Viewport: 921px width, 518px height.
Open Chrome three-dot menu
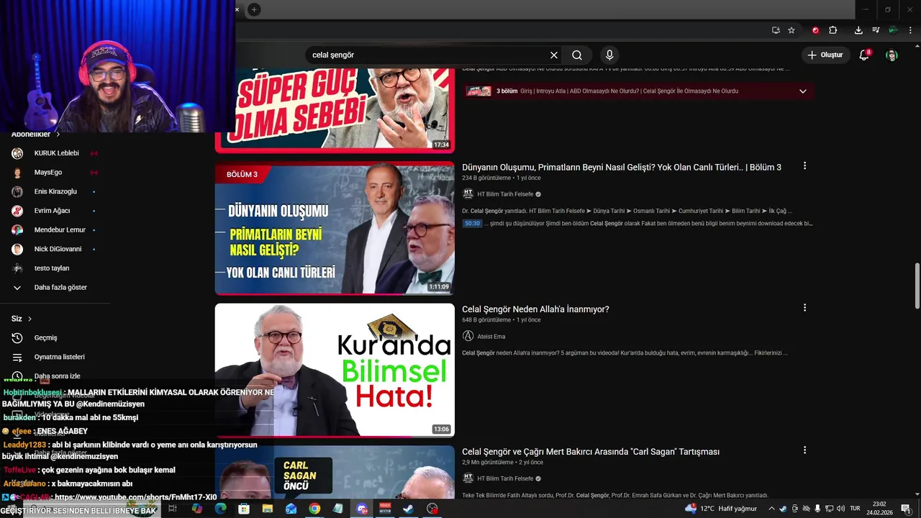910,30
